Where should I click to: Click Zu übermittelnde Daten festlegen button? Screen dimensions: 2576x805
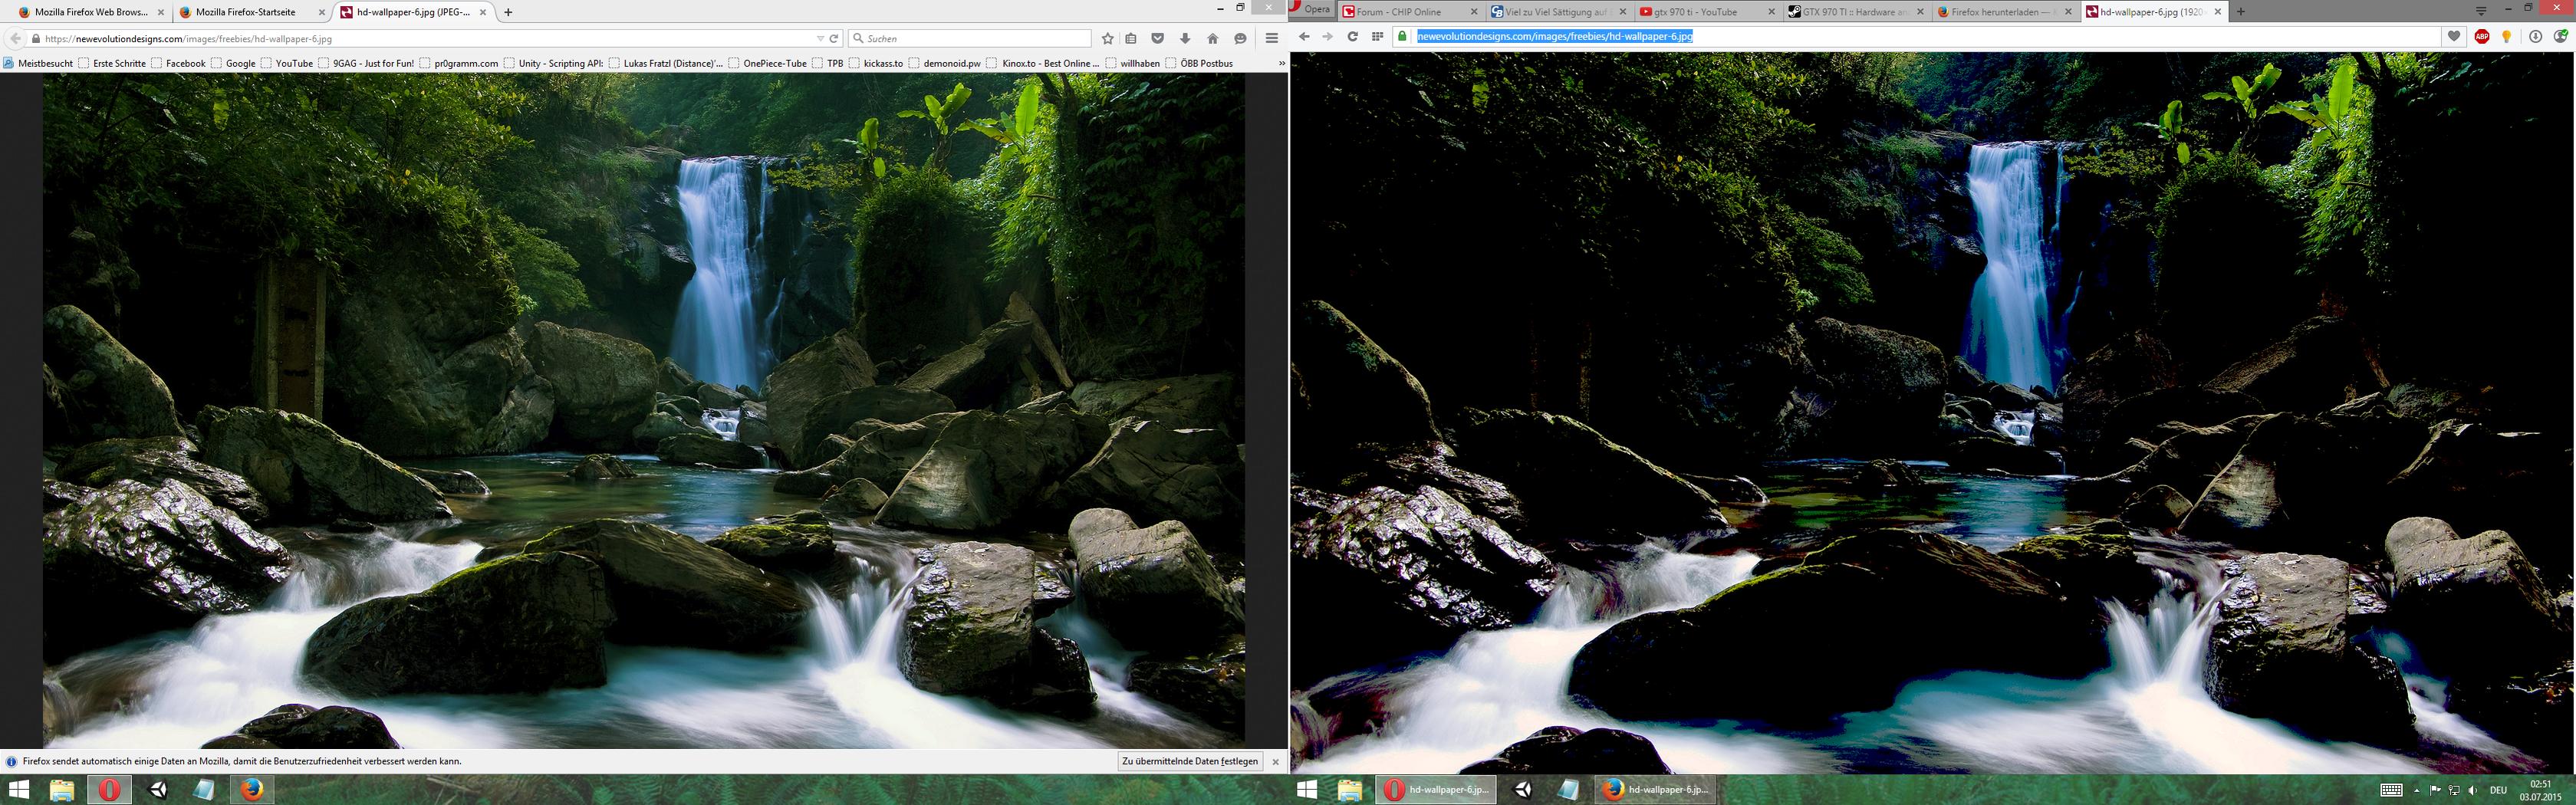tap(1190, 762)
